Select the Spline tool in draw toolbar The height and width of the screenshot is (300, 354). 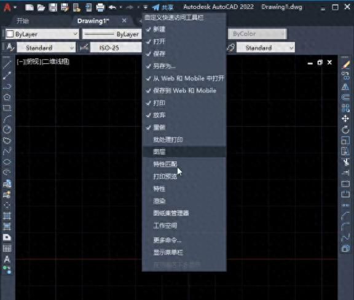tap(7, 151)
